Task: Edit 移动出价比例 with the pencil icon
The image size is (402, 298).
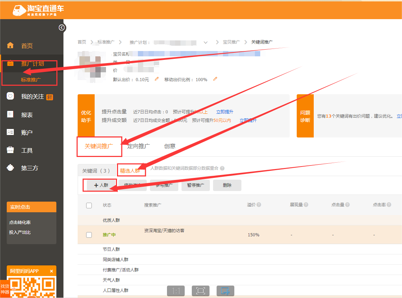Action: point(215,79)
